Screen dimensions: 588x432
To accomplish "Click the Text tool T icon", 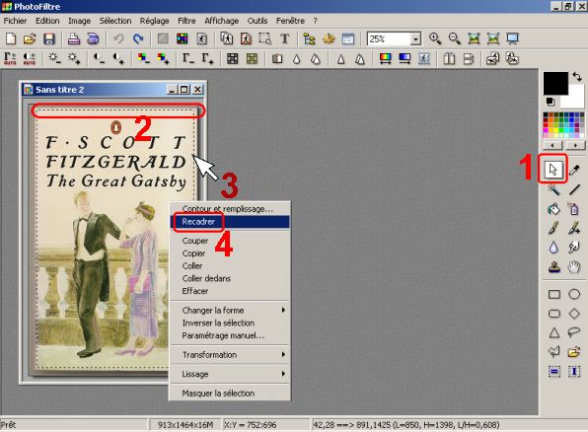I will click(x=284, y=38).
